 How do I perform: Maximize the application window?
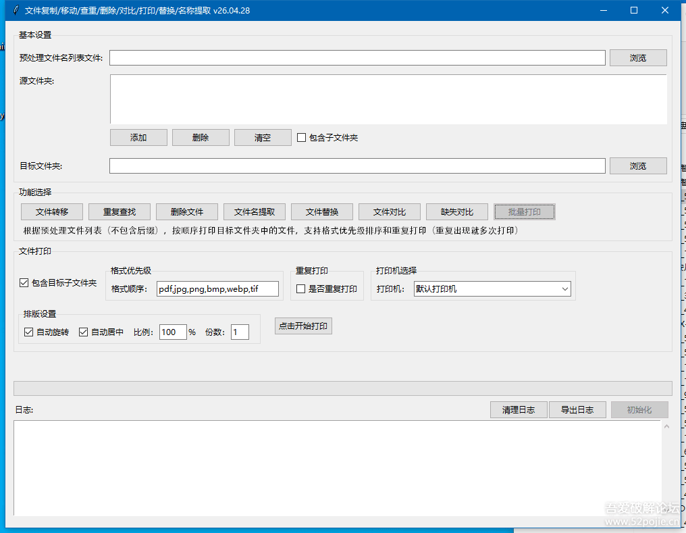pyautogui.click(x=634, y=10)
